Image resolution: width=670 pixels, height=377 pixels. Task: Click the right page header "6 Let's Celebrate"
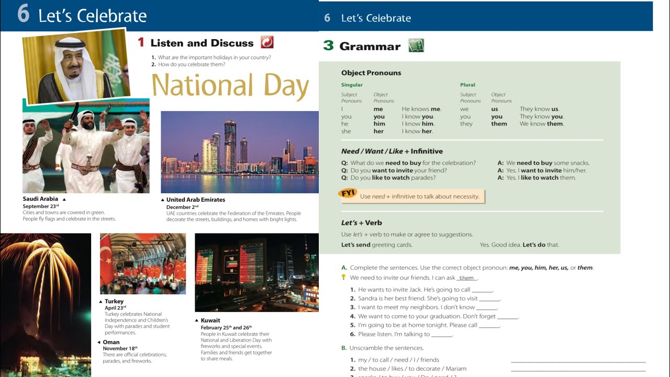(367, 18)
